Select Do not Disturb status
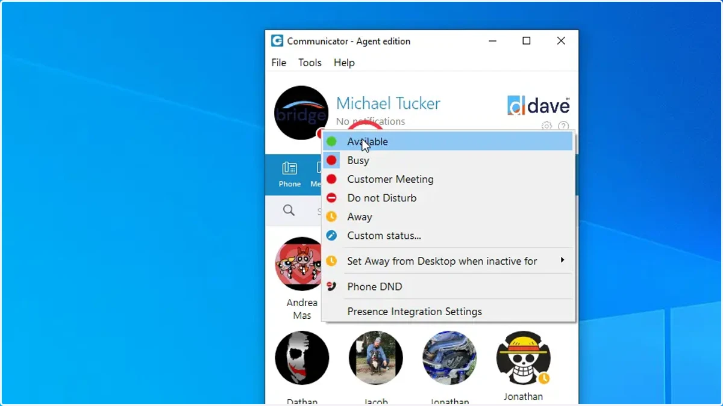This screenshot has width=723, height=406. coord(448,198)
